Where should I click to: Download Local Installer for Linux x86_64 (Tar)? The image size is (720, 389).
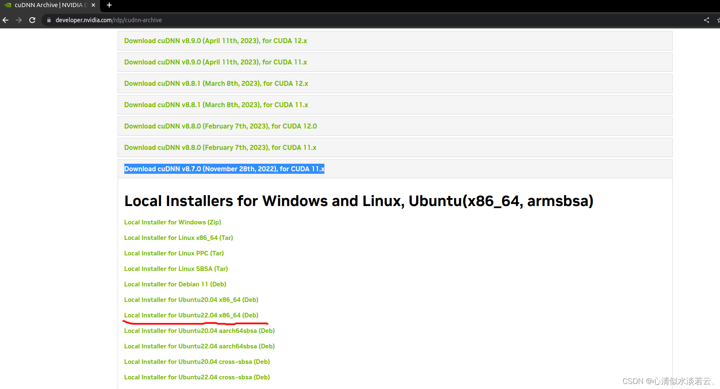(179, 238)
